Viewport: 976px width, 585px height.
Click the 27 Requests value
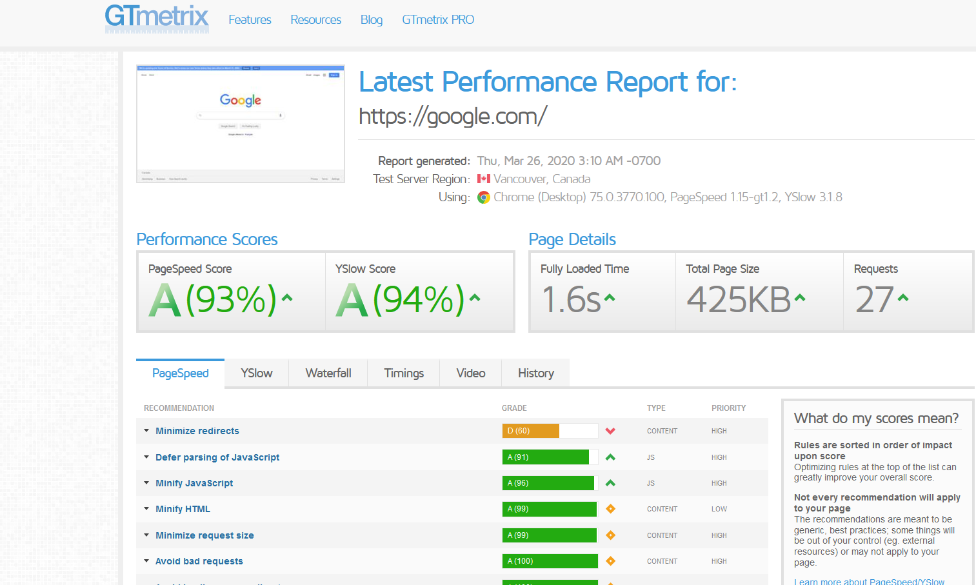(x=875, y=299)
